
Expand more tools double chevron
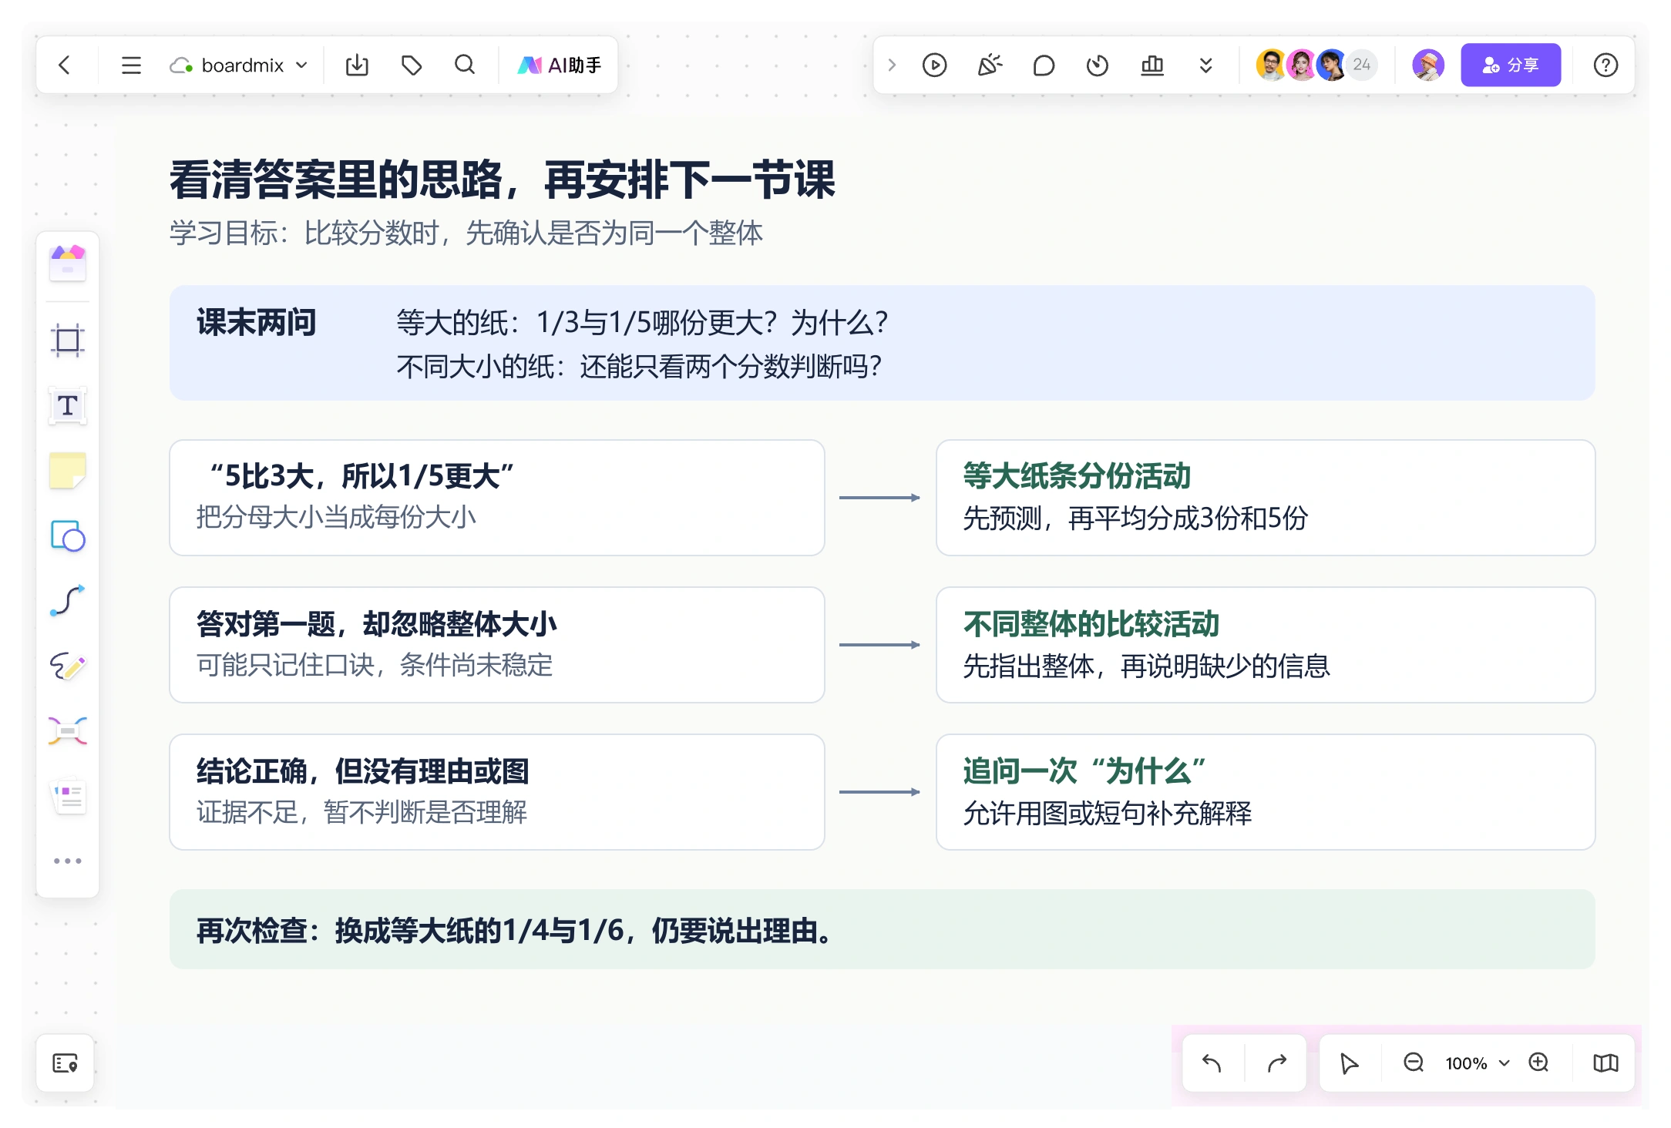click(1206, 65)
